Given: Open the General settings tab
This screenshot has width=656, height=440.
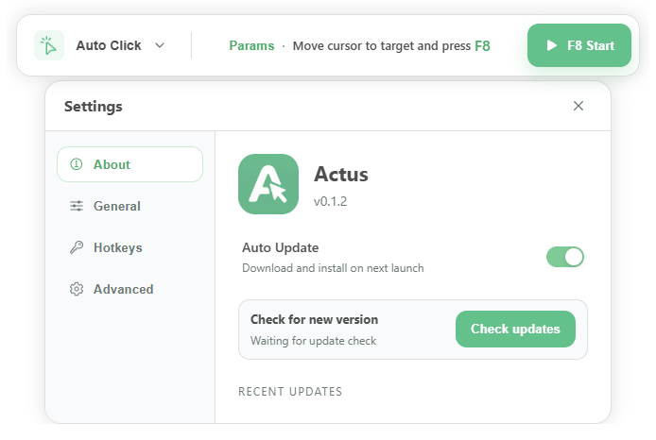Looking at the screenshot, I should pos(129,206).
